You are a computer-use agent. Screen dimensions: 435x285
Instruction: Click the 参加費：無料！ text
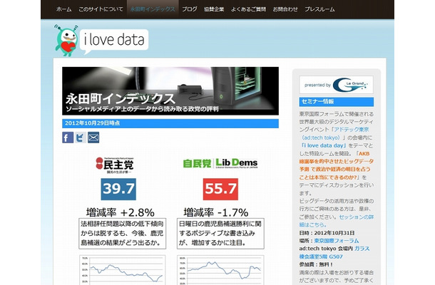pos(316,264)
